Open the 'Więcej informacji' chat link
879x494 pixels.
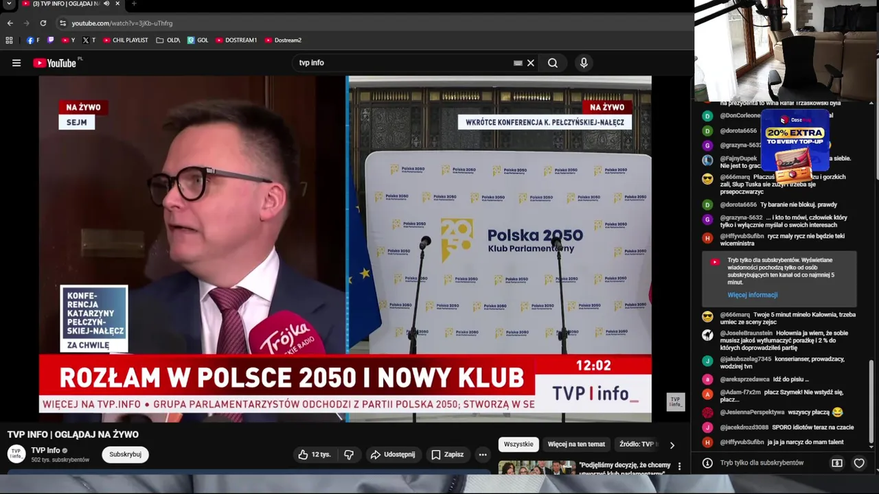(753, 295)
